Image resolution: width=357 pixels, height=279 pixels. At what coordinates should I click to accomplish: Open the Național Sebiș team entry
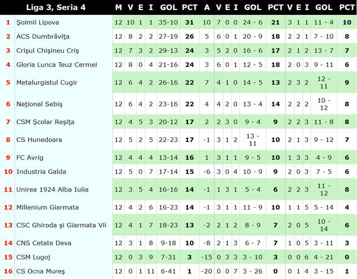coord(39,104)
